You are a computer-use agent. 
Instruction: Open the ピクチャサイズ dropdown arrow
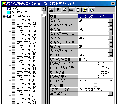pos(111,81)
